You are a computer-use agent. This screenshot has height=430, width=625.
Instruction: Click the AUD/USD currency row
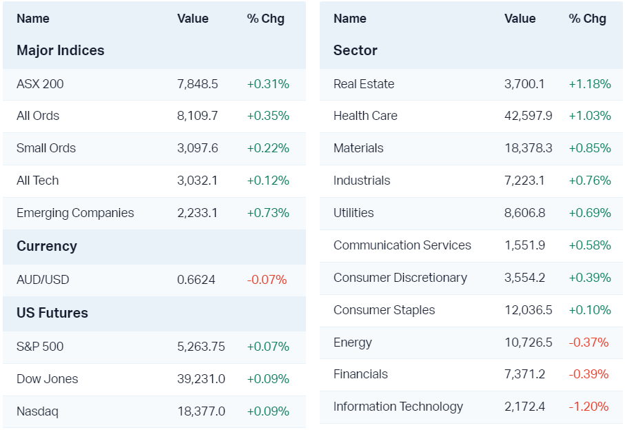[x=43, y=280]
